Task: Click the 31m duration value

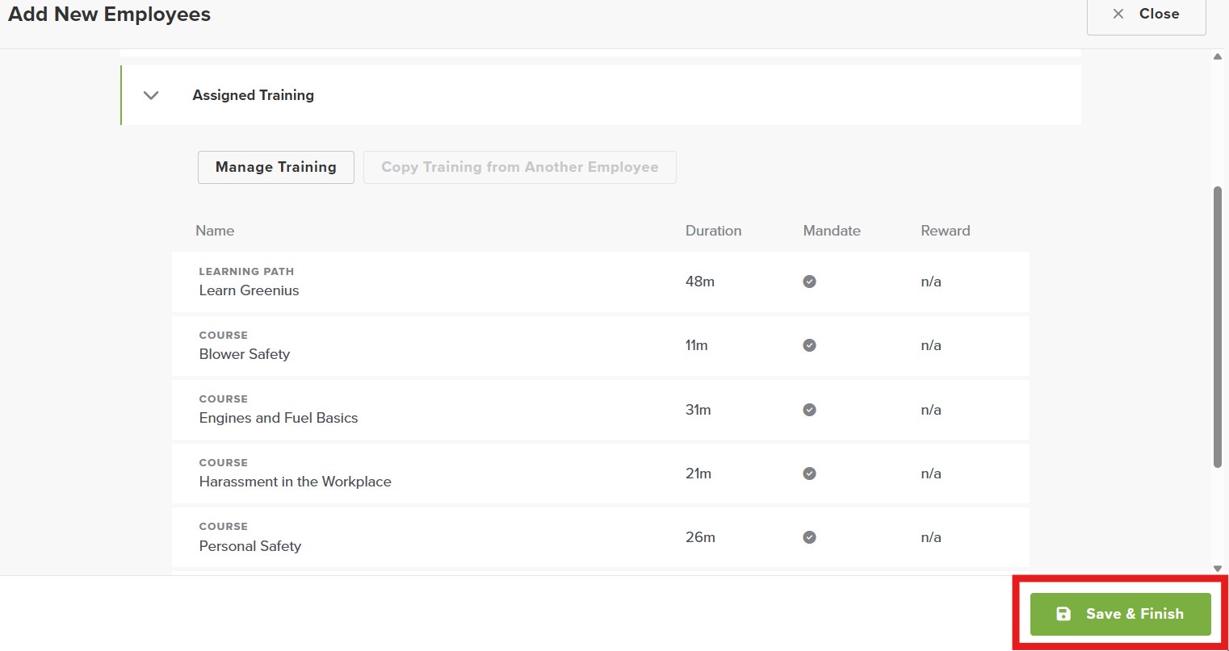Action: point(698,410)
